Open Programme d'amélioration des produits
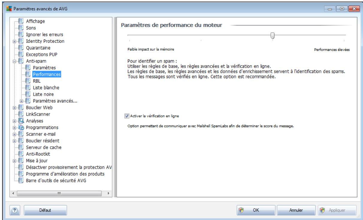The height and width of the screenshot is (220, 363). click(x=65, y=174)
